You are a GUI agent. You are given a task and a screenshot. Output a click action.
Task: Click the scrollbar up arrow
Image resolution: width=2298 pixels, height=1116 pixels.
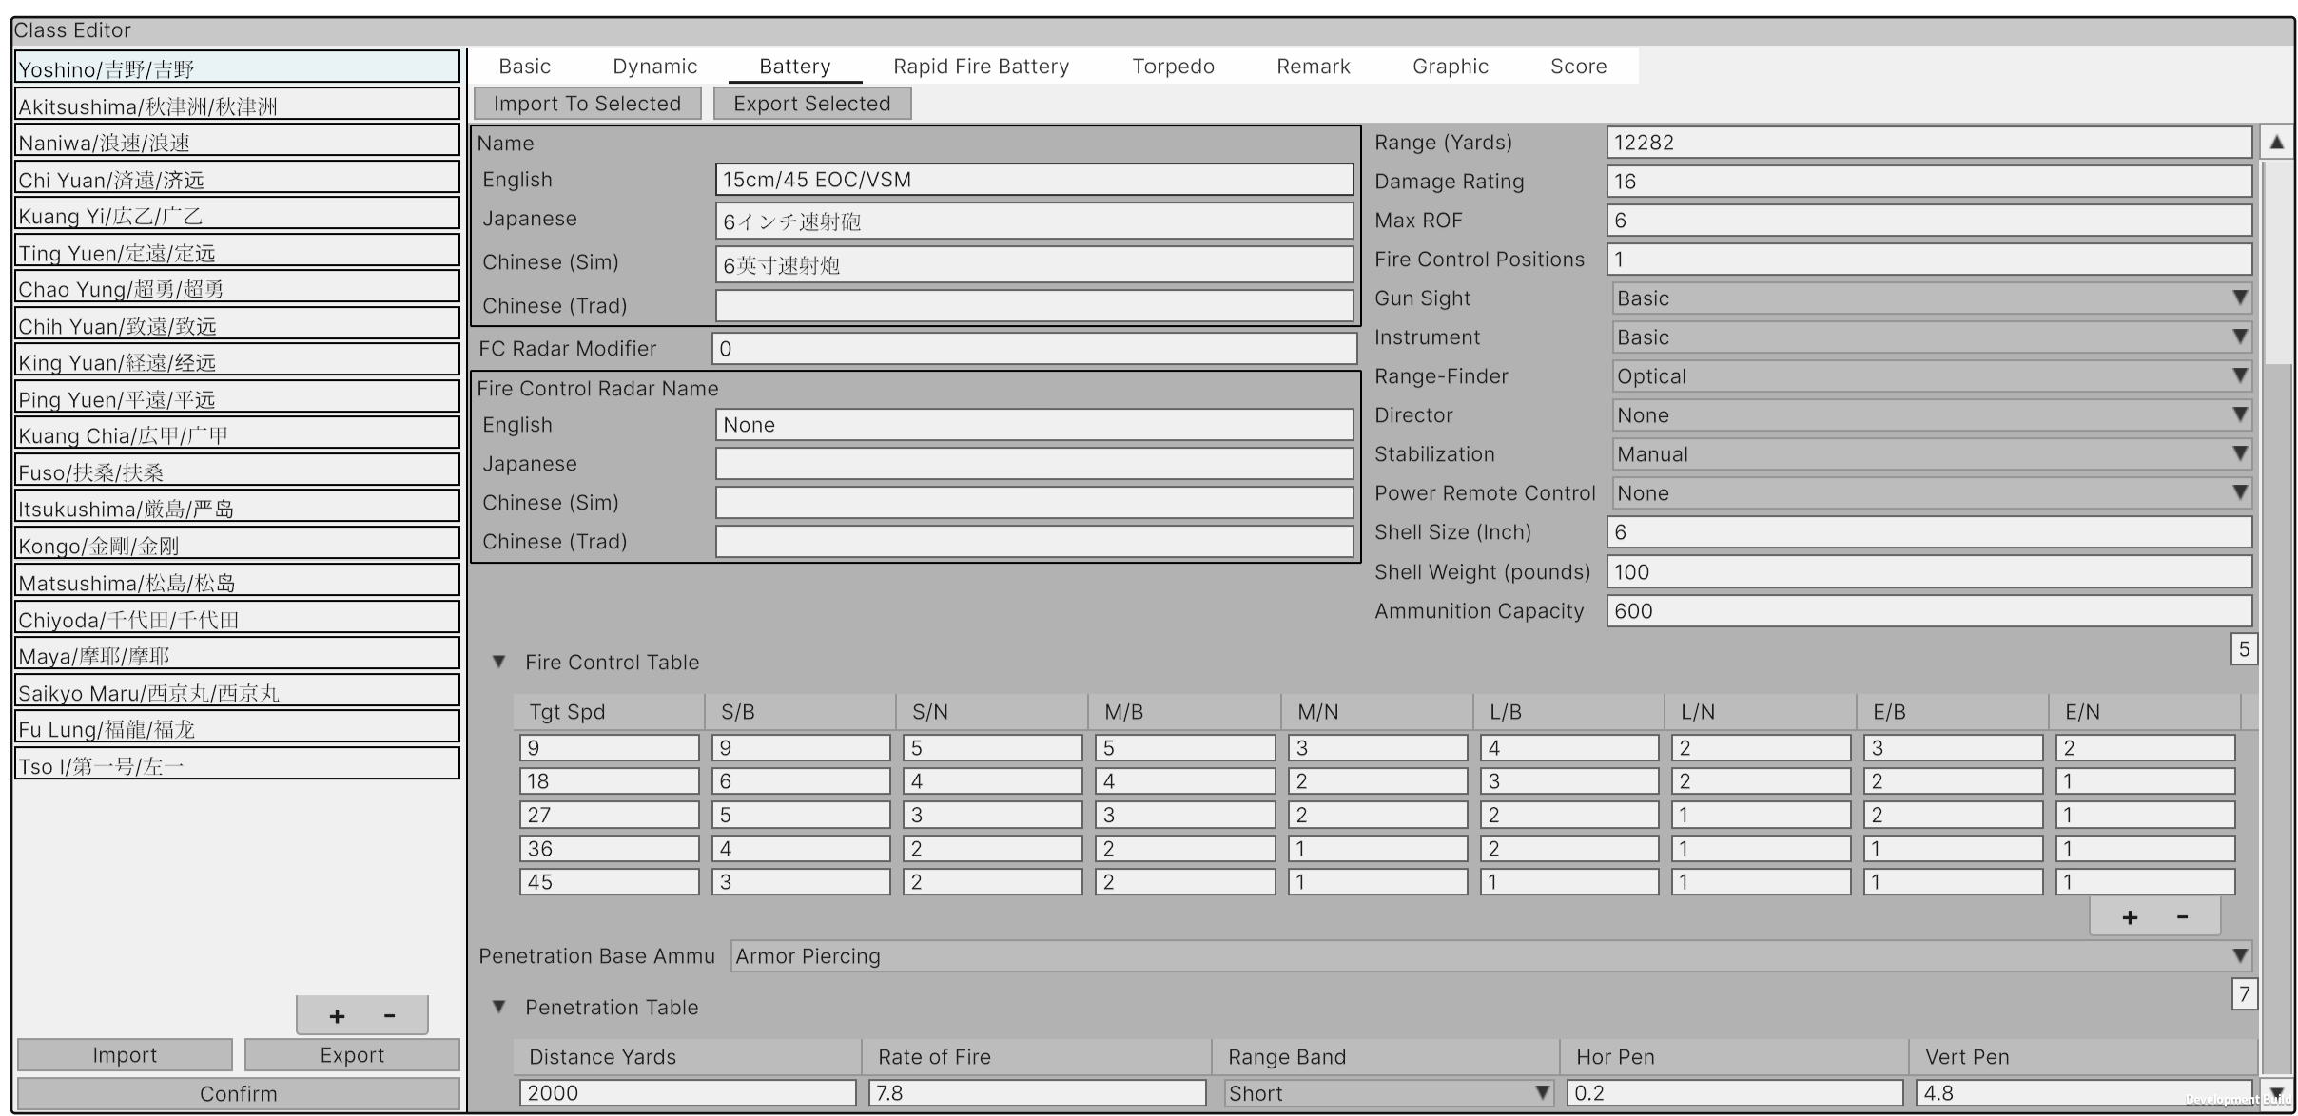coord(2276,143)
